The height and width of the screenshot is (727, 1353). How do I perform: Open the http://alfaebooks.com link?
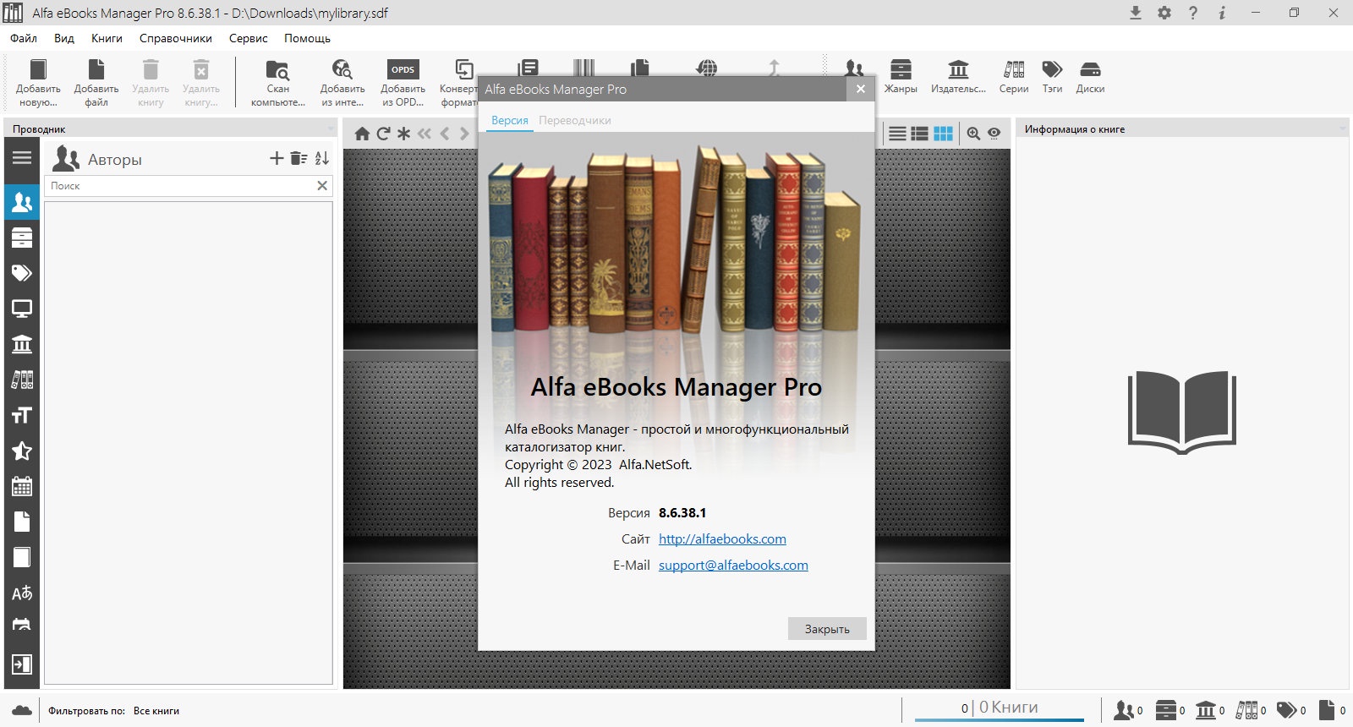pos(722,538)
